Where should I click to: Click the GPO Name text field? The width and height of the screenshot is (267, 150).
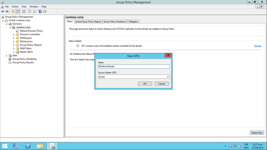133,66
